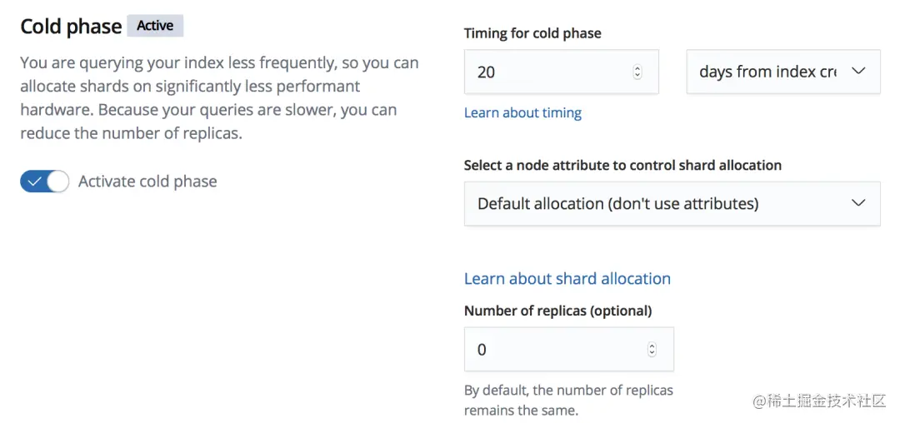Click the "Number of replicas (optional)" label
900x423 pixels.
tap(557, 311)
